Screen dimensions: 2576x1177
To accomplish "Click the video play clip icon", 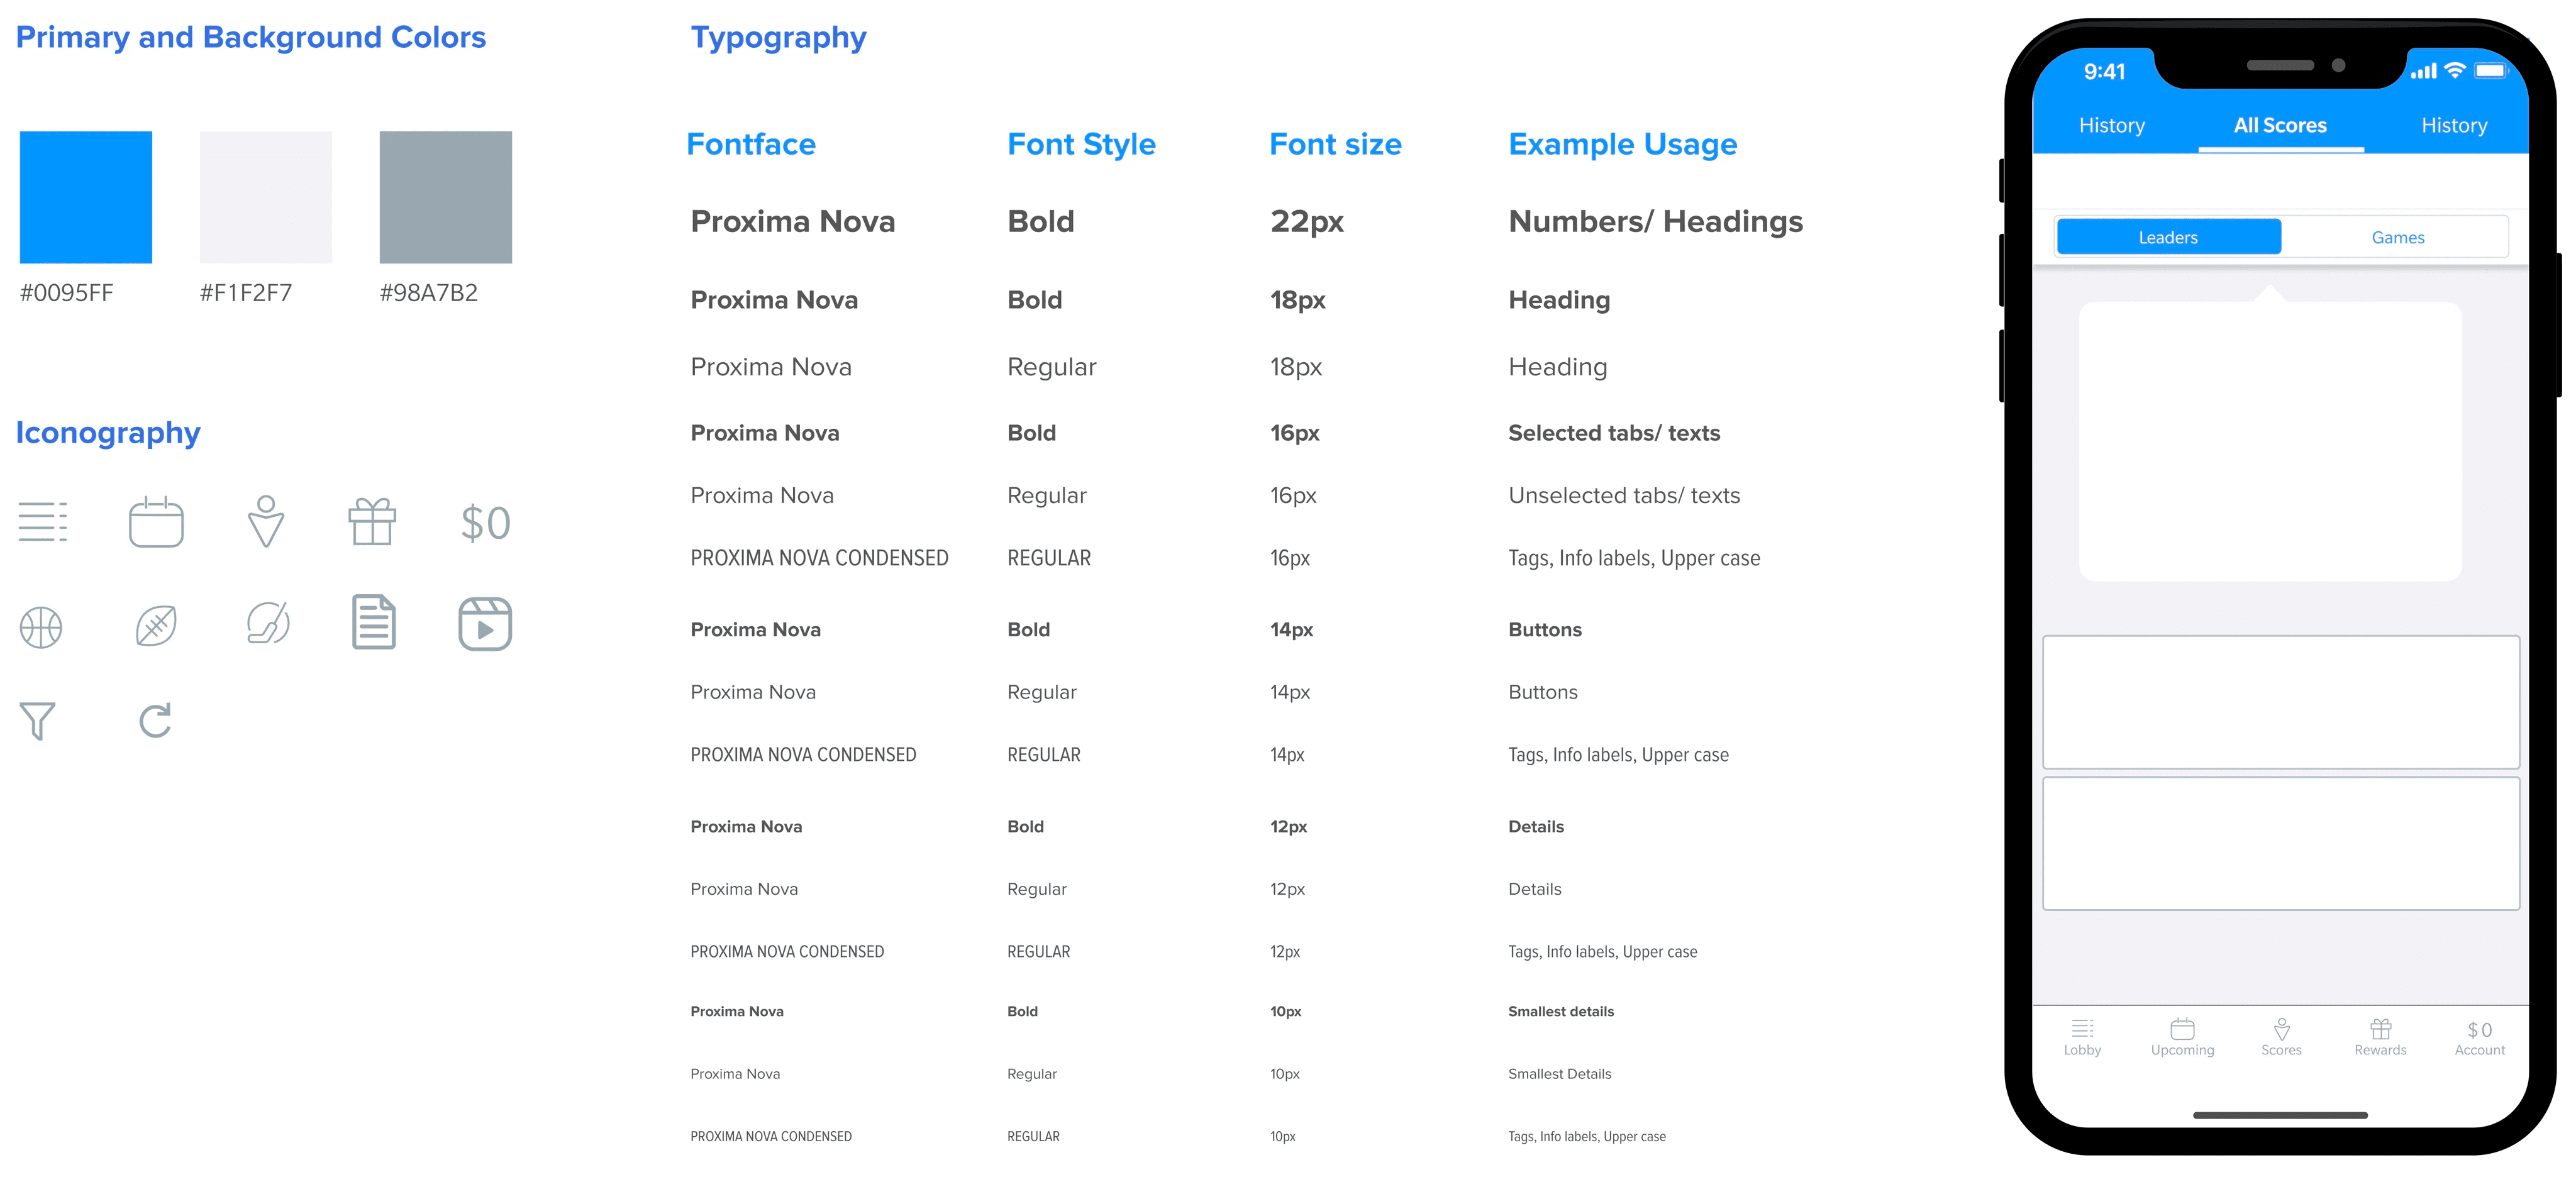I will (x=485, y=624).
